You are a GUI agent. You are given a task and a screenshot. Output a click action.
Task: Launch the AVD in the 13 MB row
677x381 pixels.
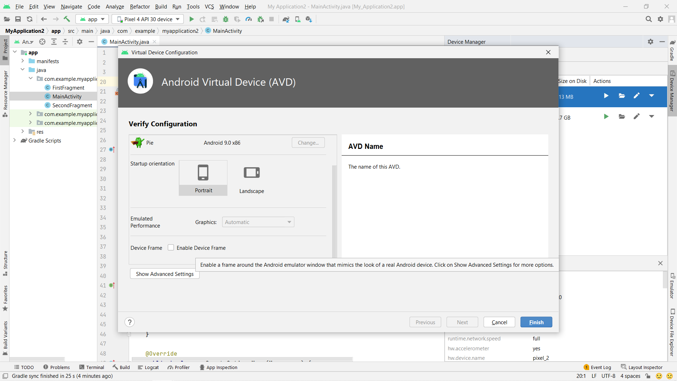point(606,96)
